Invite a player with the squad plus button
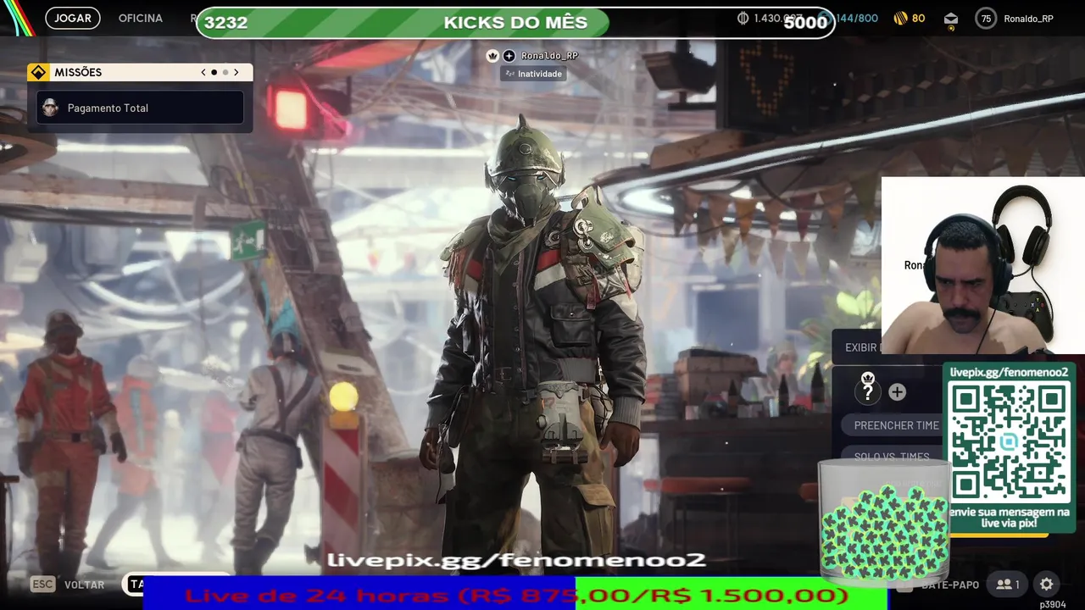Viewport: 1085px width, 610px height. pos(897,392)
